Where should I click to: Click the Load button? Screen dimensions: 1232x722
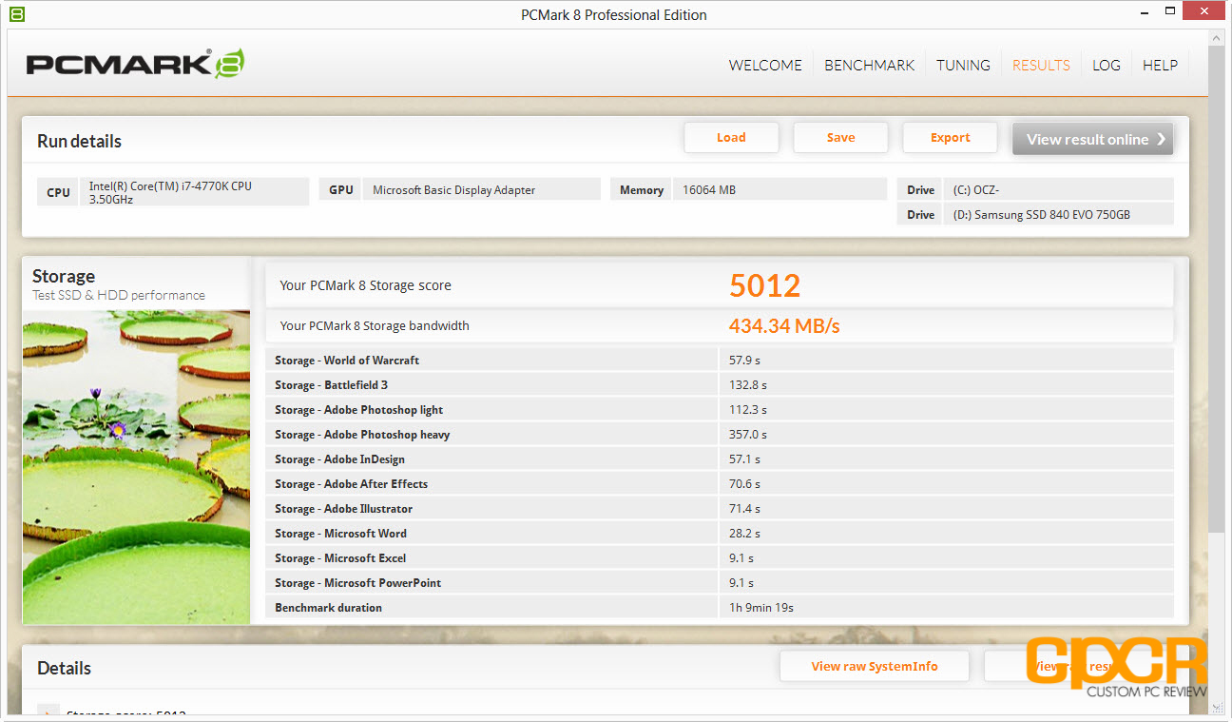coord(731,138)
